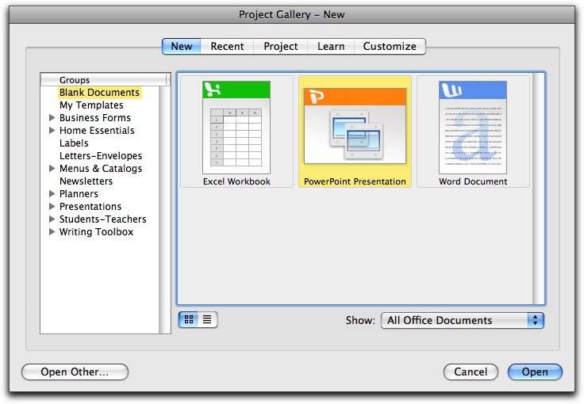Expand the Home Essentials group

click(x=52, y=131)
